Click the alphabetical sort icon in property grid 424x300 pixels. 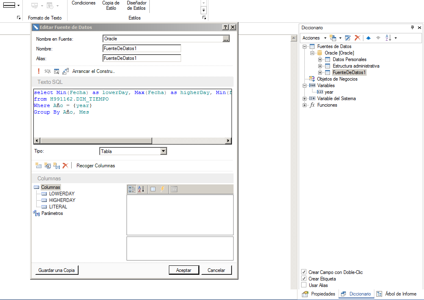(x=141, y=189)
